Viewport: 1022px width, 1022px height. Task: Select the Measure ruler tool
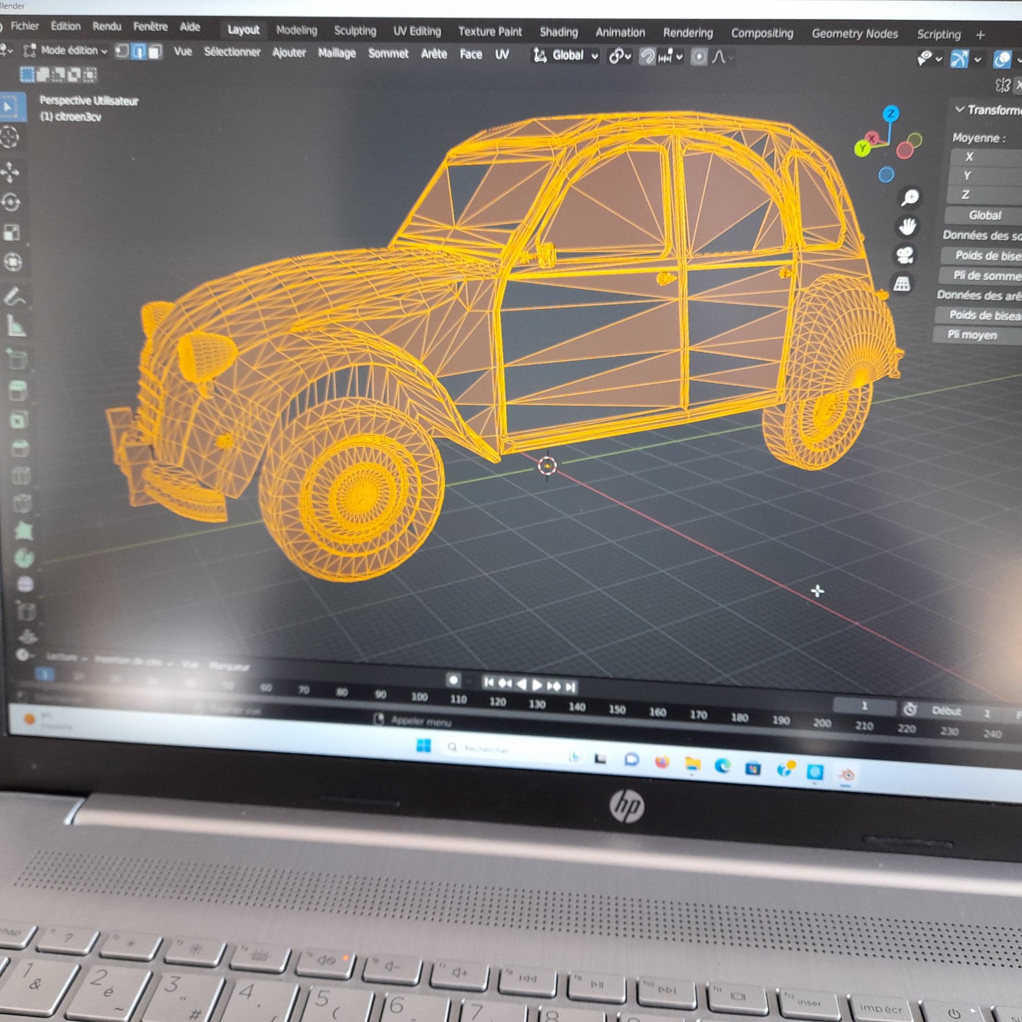(16, 327)
